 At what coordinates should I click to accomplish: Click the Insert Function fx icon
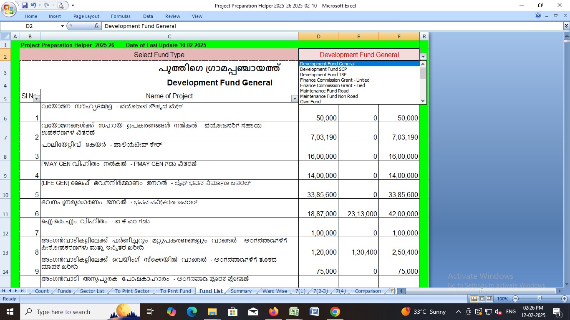point(96,26)
